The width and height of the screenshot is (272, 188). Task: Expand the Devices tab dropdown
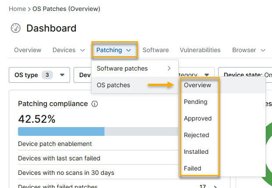[x=82, y=50]
